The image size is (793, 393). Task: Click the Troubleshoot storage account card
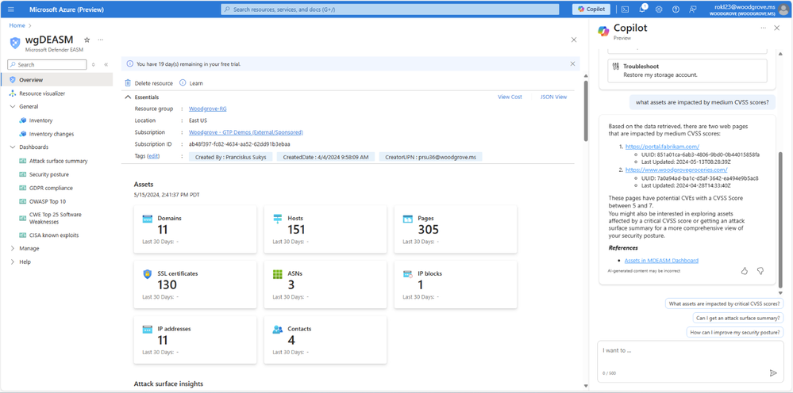click(687, 71)
